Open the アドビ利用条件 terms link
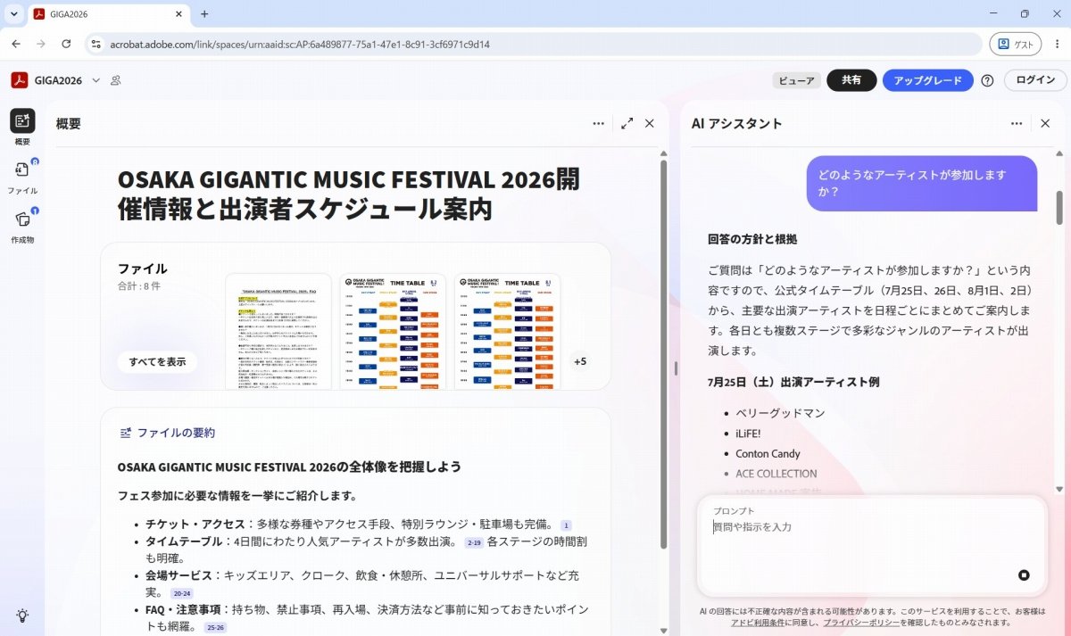 click(x=760, y=622)
